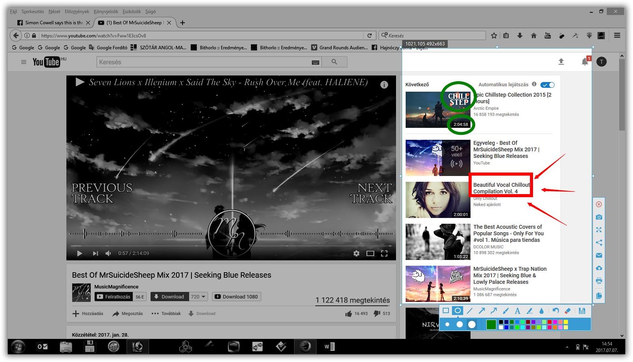
Task: Select the text A tool
Action: coord(518,311)
